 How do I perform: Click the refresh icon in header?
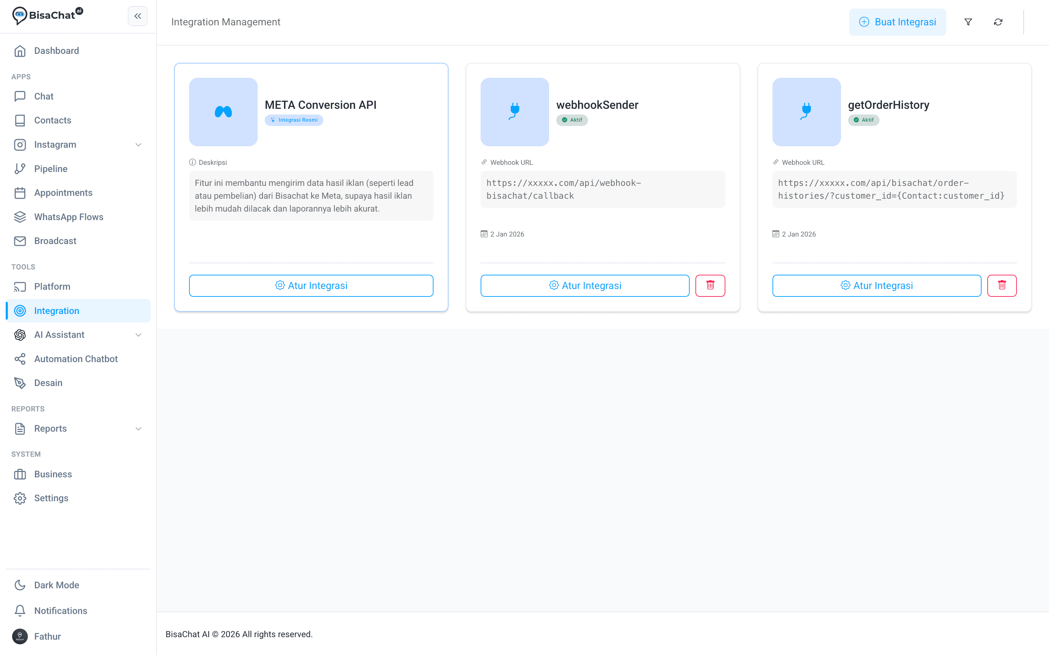tap(998, 22)
